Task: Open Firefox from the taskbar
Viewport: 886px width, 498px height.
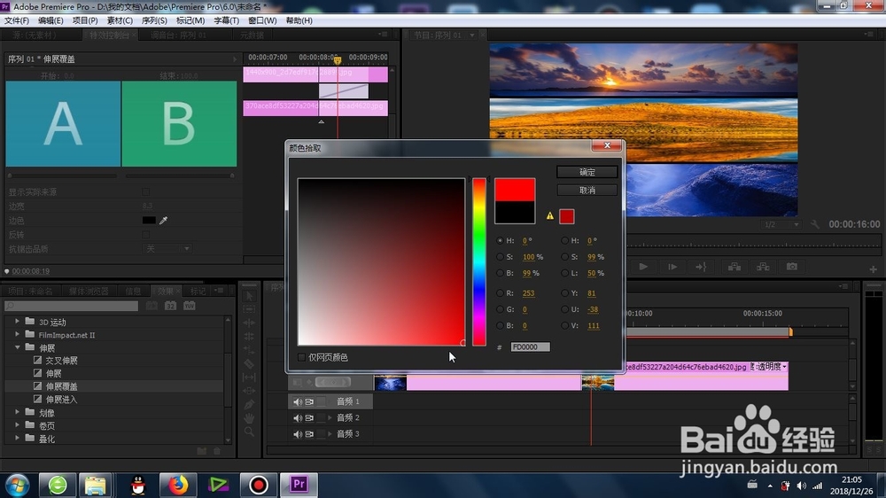Action: [178, 485]
